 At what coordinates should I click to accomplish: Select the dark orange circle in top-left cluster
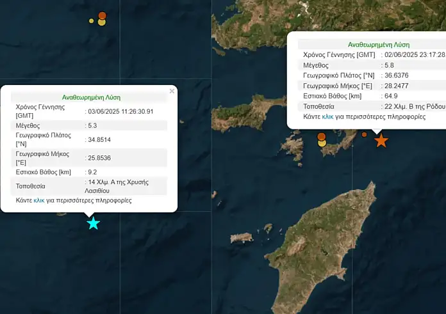point(102,15)
